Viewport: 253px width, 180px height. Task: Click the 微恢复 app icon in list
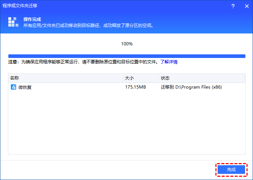(13, 87)
